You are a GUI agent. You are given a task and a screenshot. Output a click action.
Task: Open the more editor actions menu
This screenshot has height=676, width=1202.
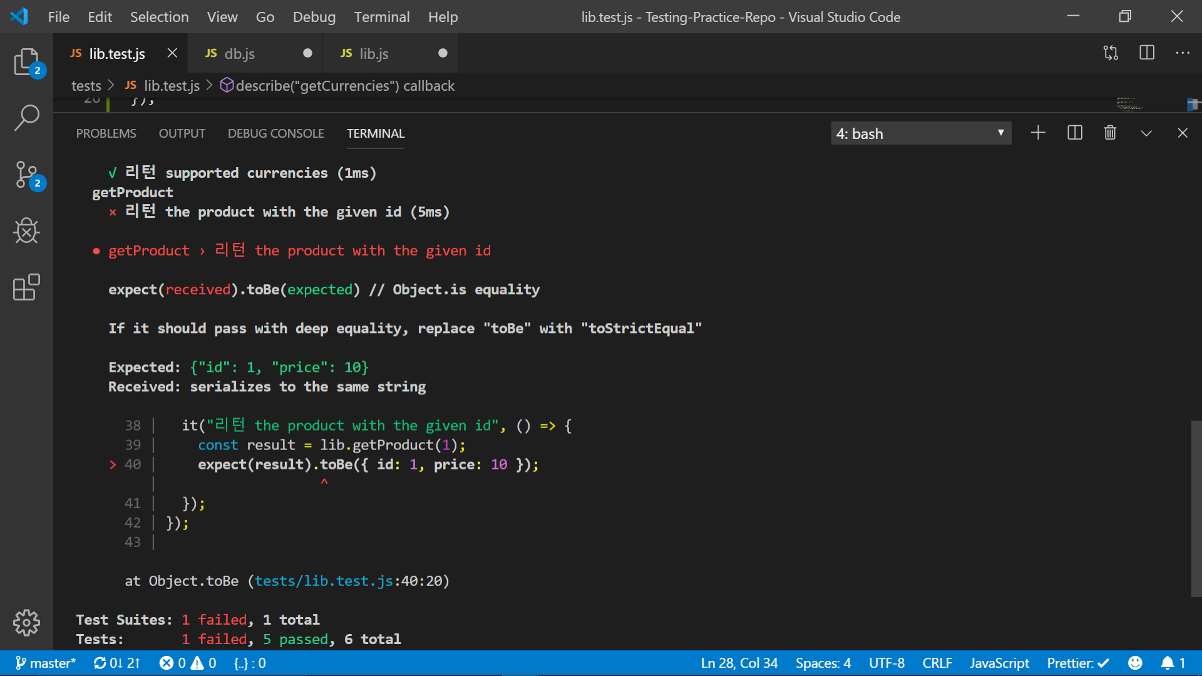1184,53
